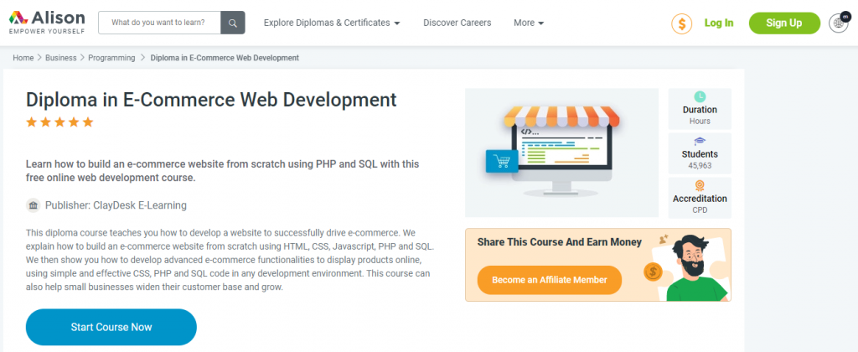The image size is (858, 352).
Task: Open the language globe icon
Action: [838, 23]
